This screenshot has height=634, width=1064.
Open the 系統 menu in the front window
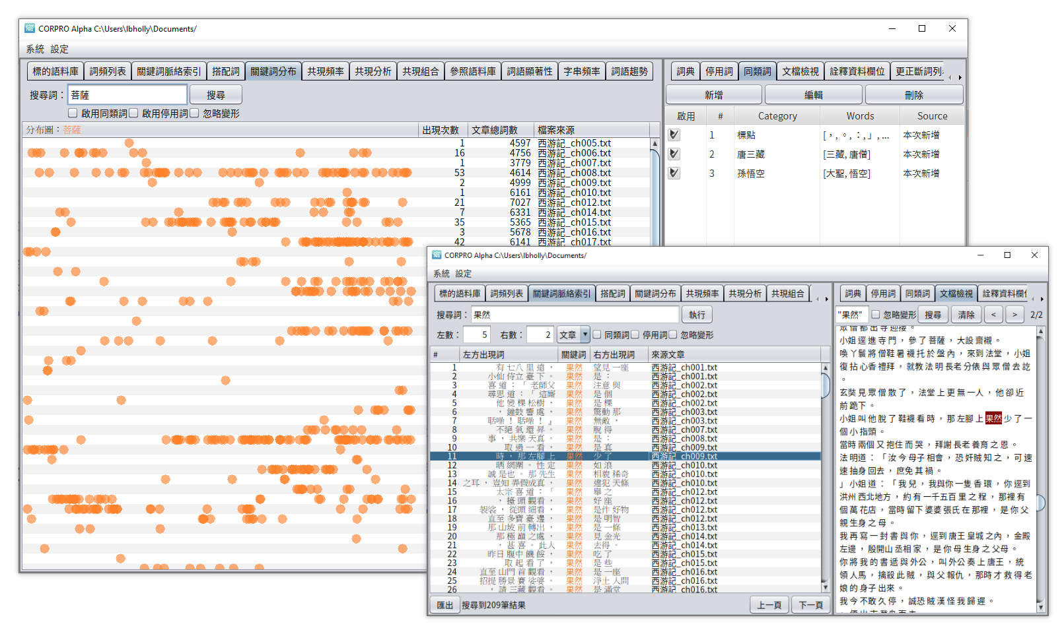441,273
